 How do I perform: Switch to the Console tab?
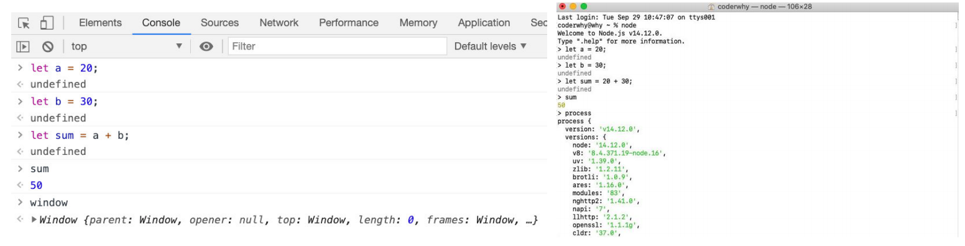click(x=162, y=23)
